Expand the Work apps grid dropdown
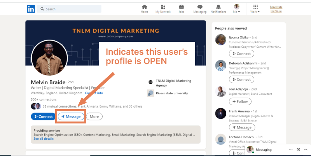This screenshot has height=158, width=311. pos(255,9)
